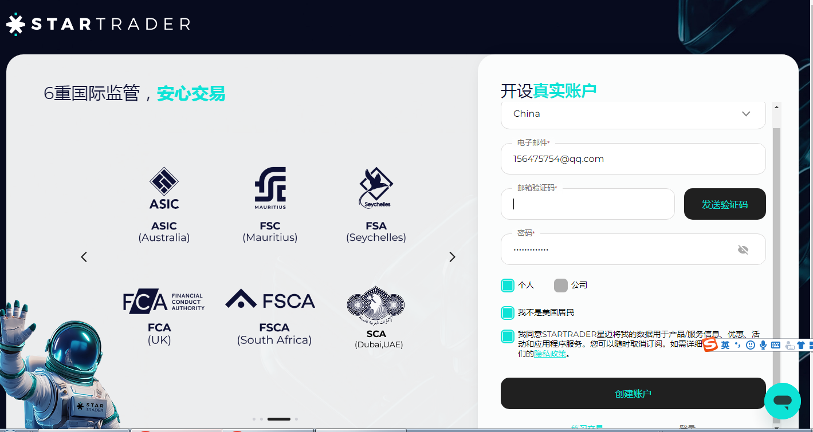
Task: Click the STARTRADER logo in the header
Action: [x=98, y=23]
